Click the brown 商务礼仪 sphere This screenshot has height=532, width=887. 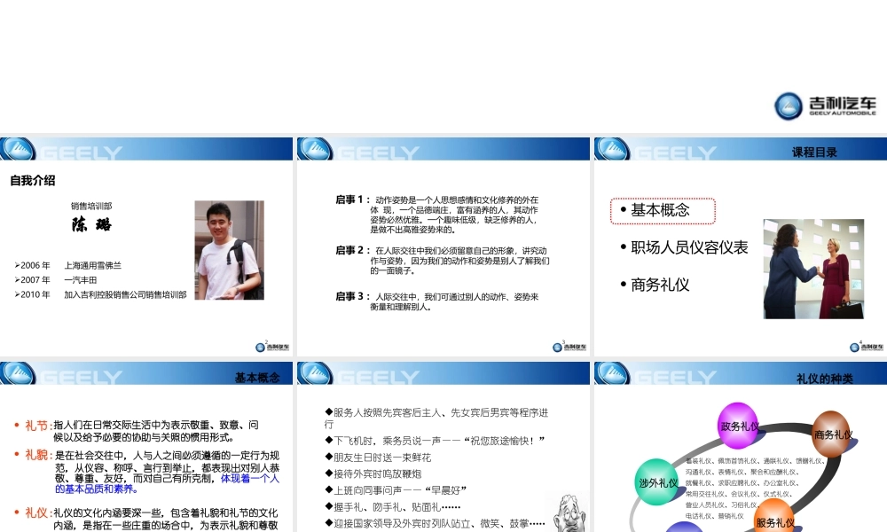click(x=833, y=434)
